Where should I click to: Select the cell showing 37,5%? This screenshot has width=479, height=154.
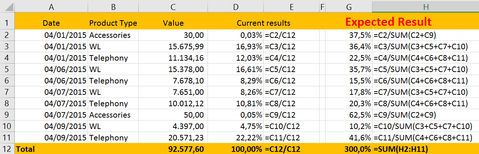348,35
